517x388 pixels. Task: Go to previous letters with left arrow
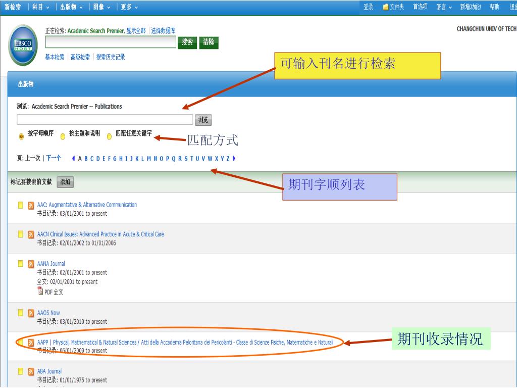(x=73, y=158)
